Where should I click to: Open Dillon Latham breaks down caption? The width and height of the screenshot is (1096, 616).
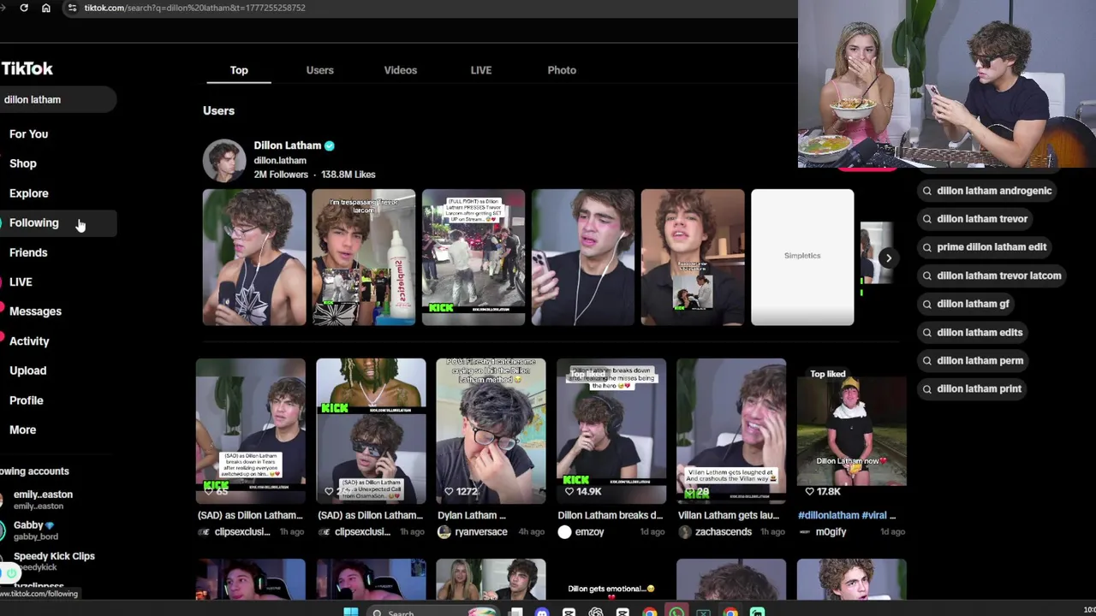(x=611, y=515)
